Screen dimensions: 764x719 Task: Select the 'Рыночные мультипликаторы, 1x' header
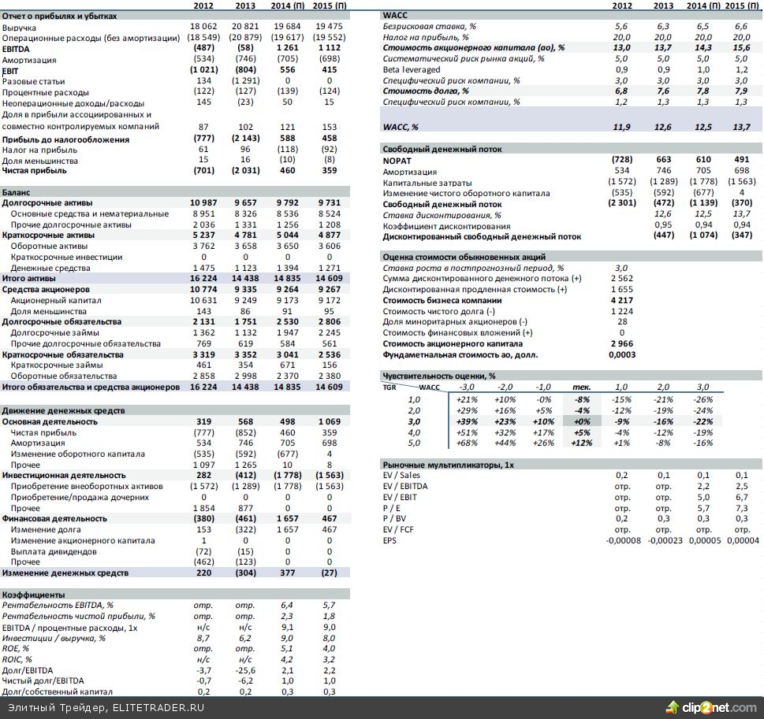[449, 465]
